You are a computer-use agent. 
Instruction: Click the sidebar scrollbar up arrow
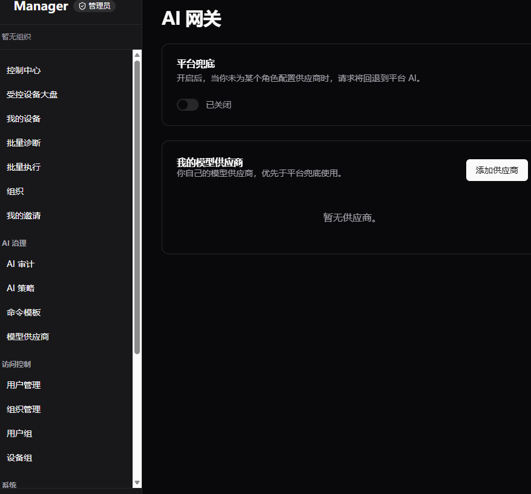pos(137,55)
